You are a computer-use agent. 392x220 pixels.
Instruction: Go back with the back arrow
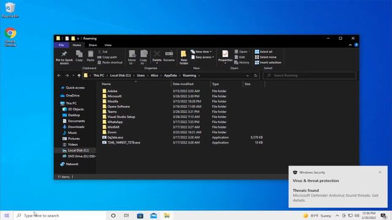tap(59, 75)
